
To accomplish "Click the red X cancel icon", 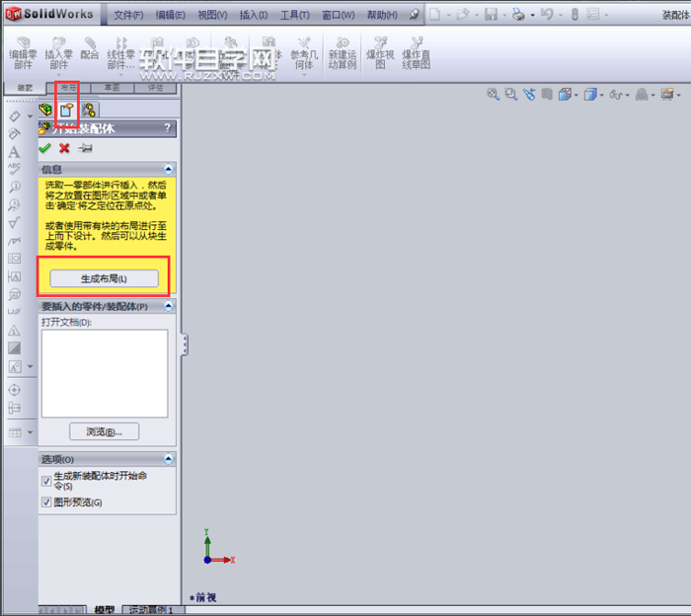I will pos(64,148).
